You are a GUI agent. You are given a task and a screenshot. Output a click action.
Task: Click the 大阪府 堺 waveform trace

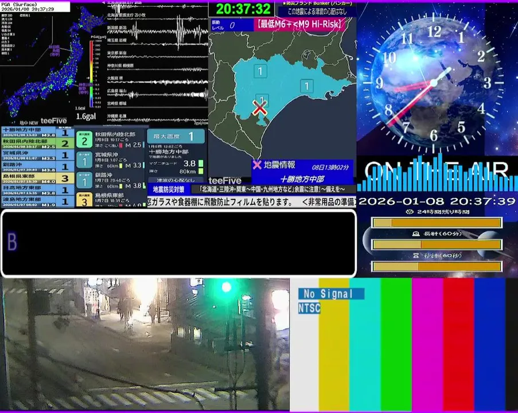pyautogui.click(x=158, y=81)
